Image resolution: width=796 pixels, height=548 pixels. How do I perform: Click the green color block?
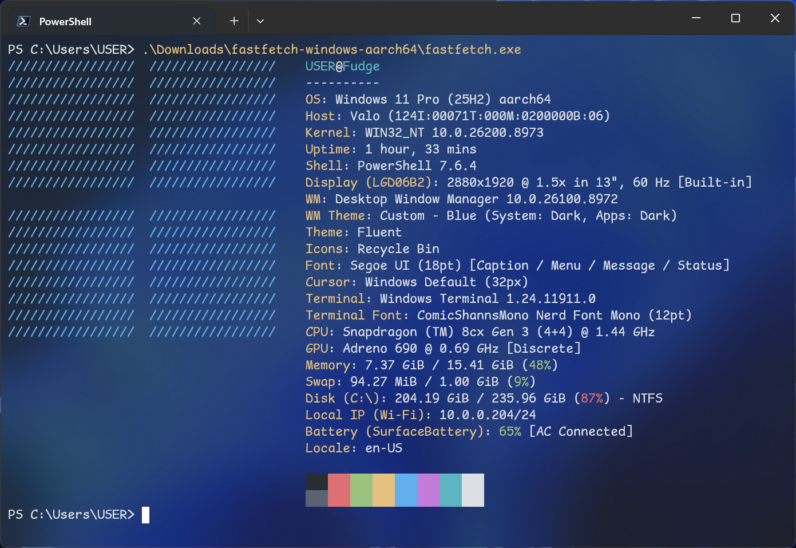(x=361, y=490)
